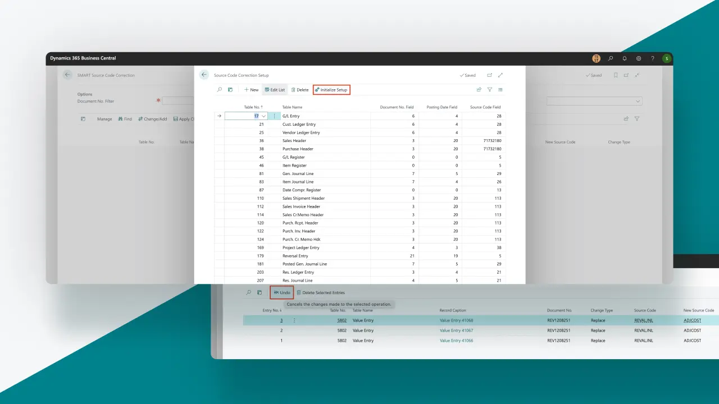
Task: Open row options for Value Entry 41068
Action: pos(294,320)
